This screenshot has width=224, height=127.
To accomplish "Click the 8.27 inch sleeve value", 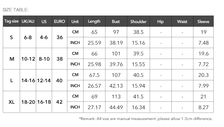I will pyautogui.click(x=203, y=107).
